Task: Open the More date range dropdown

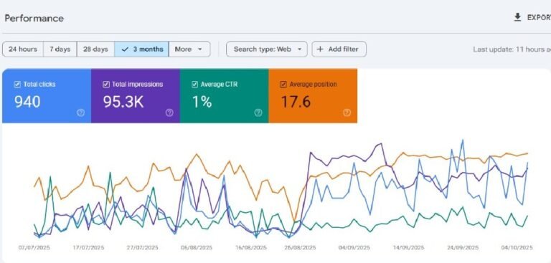Action: [x=189, y=49]
